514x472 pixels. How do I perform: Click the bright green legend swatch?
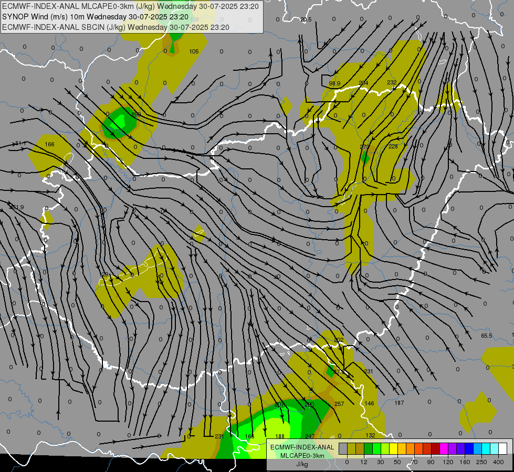point(376,449)
